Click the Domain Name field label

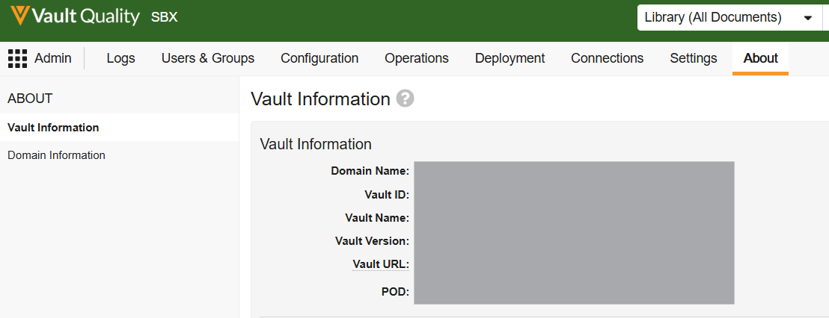click(x=370, y=172)
